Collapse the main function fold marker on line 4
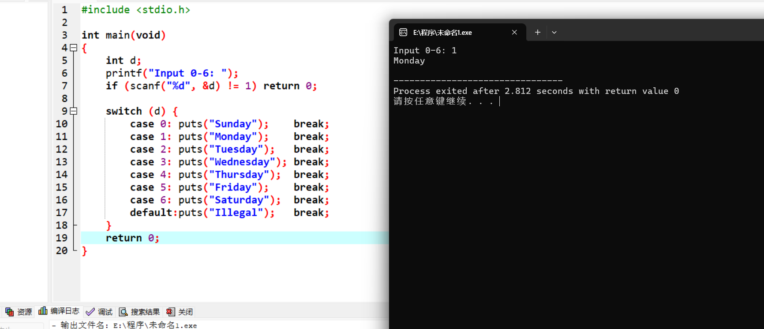This screenshot has height=329, width=764. point(74,48)
